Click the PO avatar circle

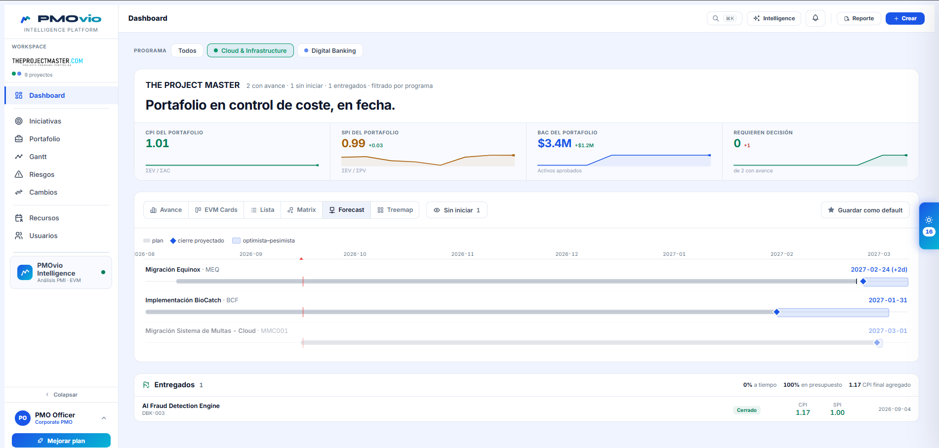coord(23,418)
